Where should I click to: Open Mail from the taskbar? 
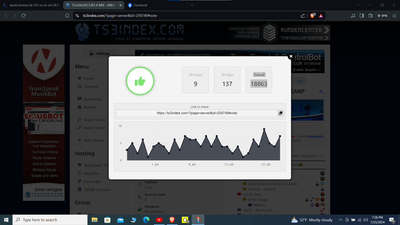click(x=120, y=220)
